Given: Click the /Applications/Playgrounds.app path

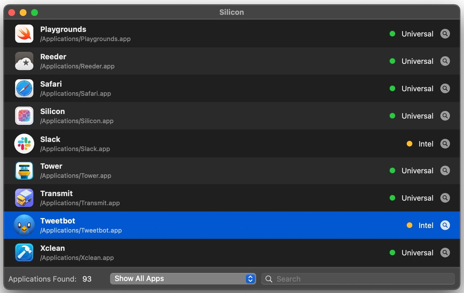Looking at the screenshot, I should click(85, 39).
